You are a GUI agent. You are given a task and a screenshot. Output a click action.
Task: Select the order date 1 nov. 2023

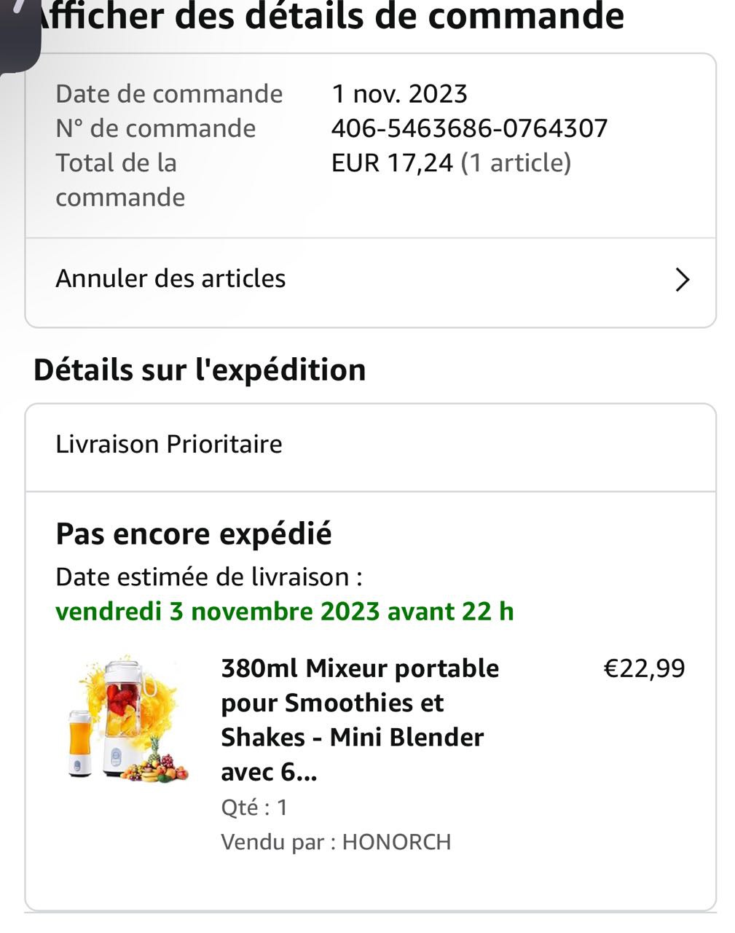pyautogui.click(x=399, y=94)
